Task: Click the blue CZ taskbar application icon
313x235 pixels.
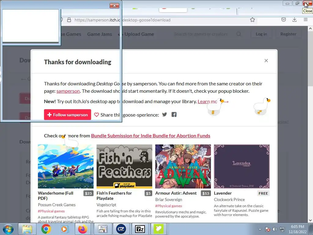Action: pos(121,229)
